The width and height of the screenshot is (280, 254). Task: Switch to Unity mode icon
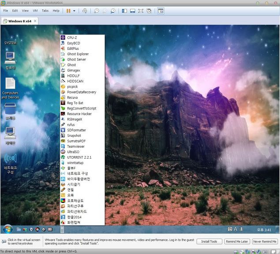coord(149,11)
